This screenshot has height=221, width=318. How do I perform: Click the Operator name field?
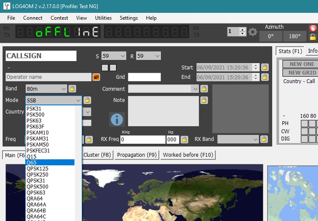[x=48, y=77]
